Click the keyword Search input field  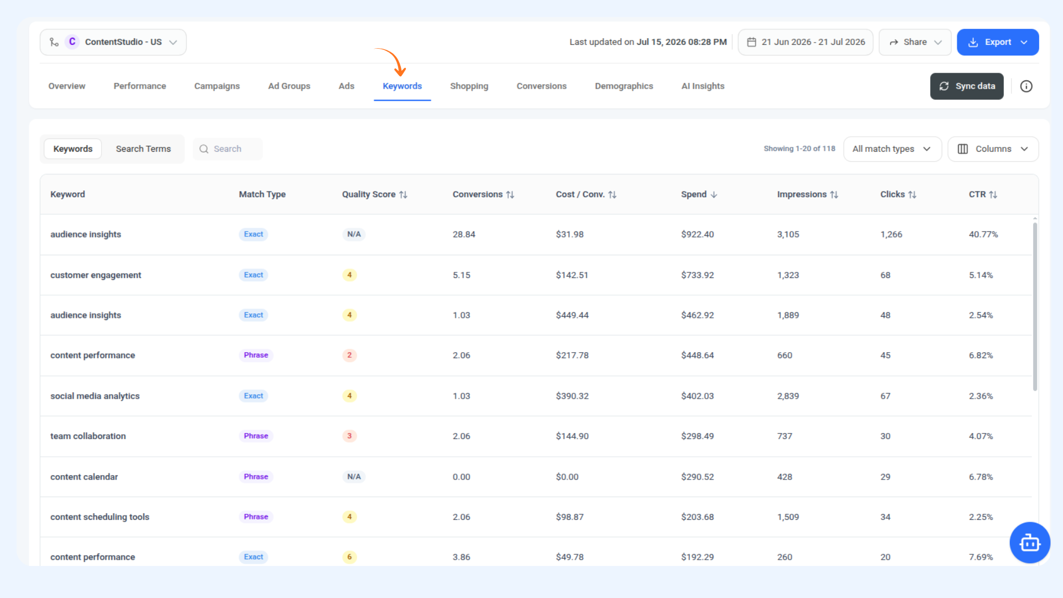(x=228, y=149)
